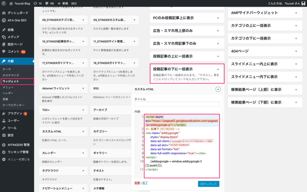Viewport: 307px width, 192px height.
Task: Open the テーマ submenu item
Action: click(7, 69)
